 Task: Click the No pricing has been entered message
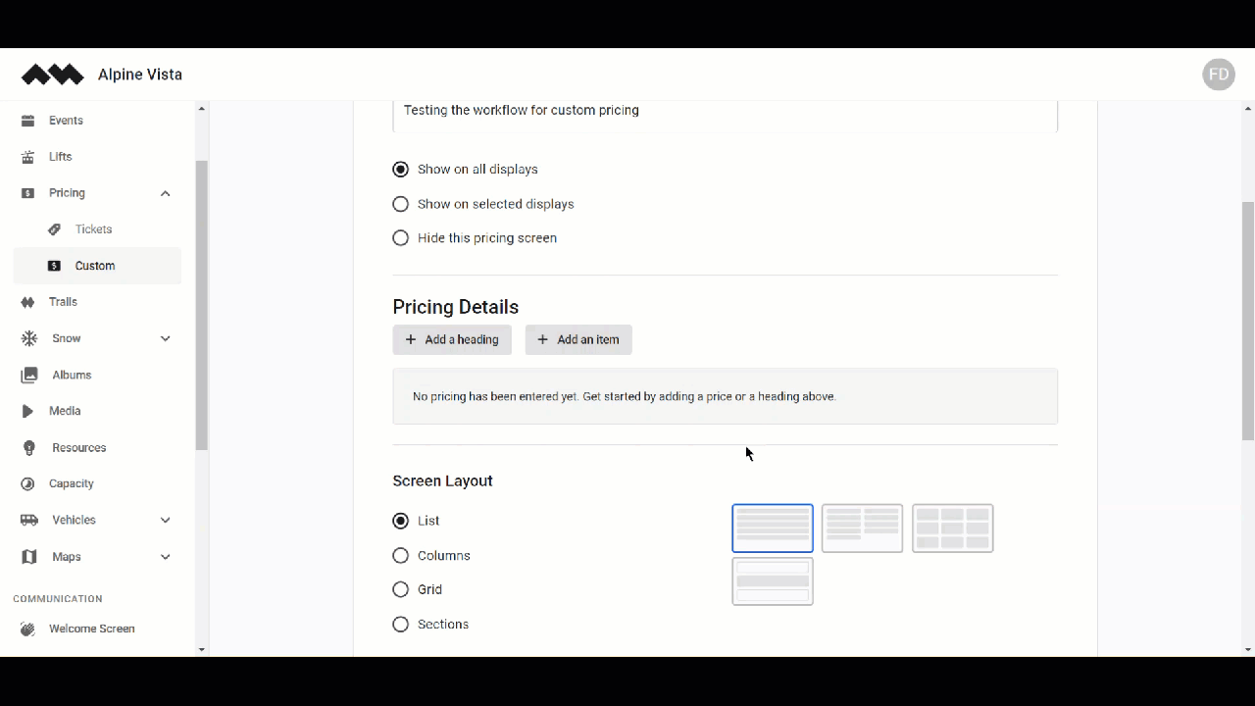point(625,396)
